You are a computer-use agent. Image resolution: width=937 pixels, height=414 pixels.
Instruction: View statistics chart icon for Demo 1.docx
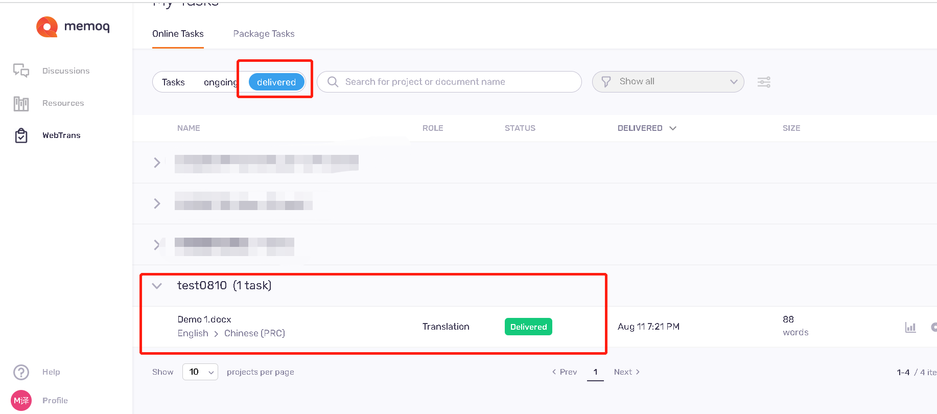click(x=910, y=327)
